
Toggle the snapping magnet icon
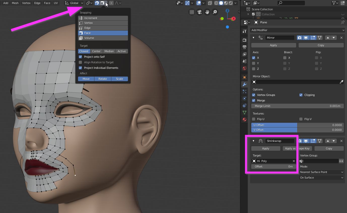97,3
